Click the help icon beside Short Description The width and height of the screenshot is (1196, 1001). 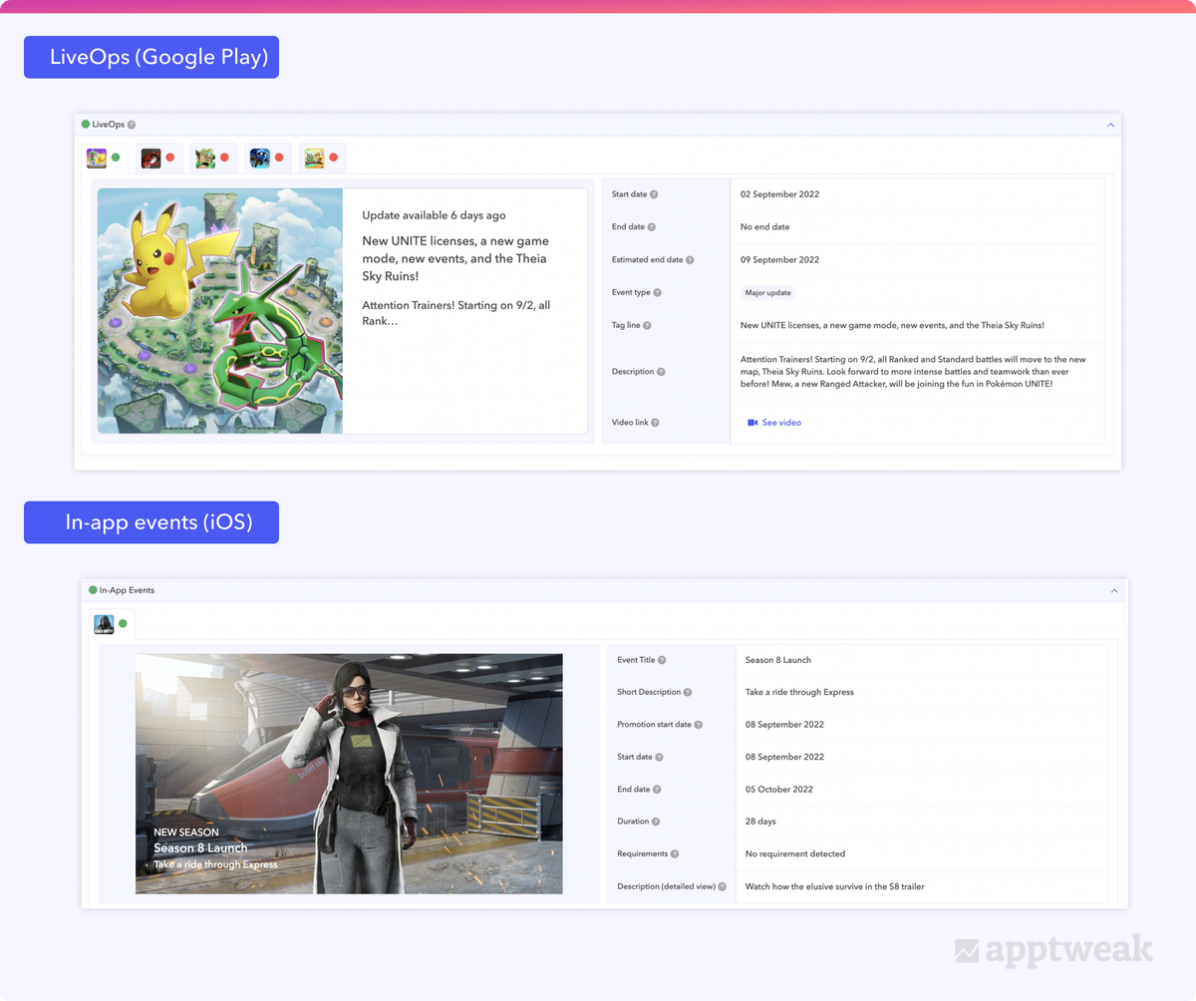click(688, 692)
